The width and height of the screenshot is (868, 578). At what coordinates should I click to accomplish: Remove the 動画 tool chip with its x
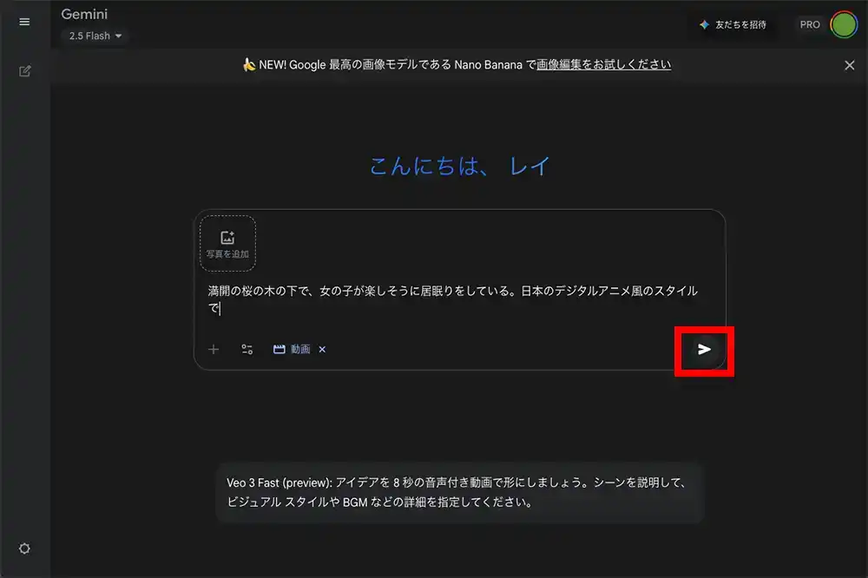(322, 349)
